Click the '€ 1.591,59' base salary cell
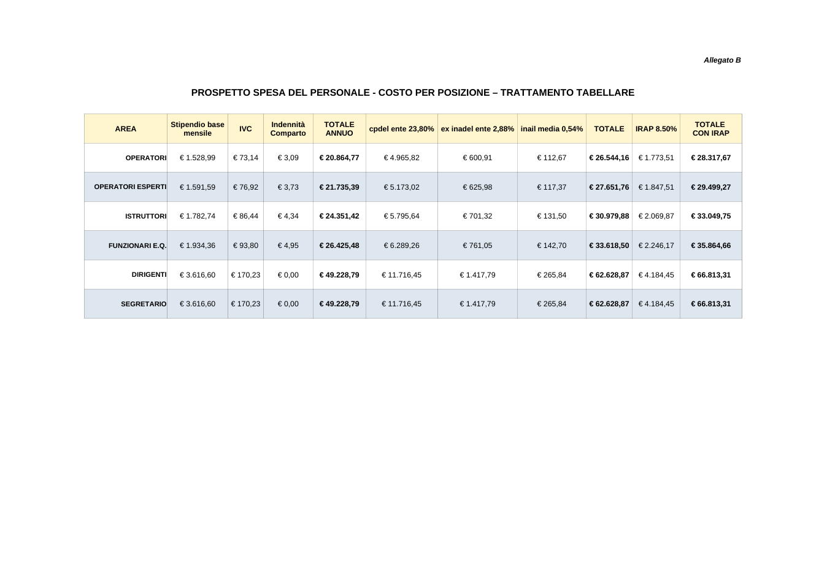This screenshot has width=827, height=585. click(x=198, y=187)
